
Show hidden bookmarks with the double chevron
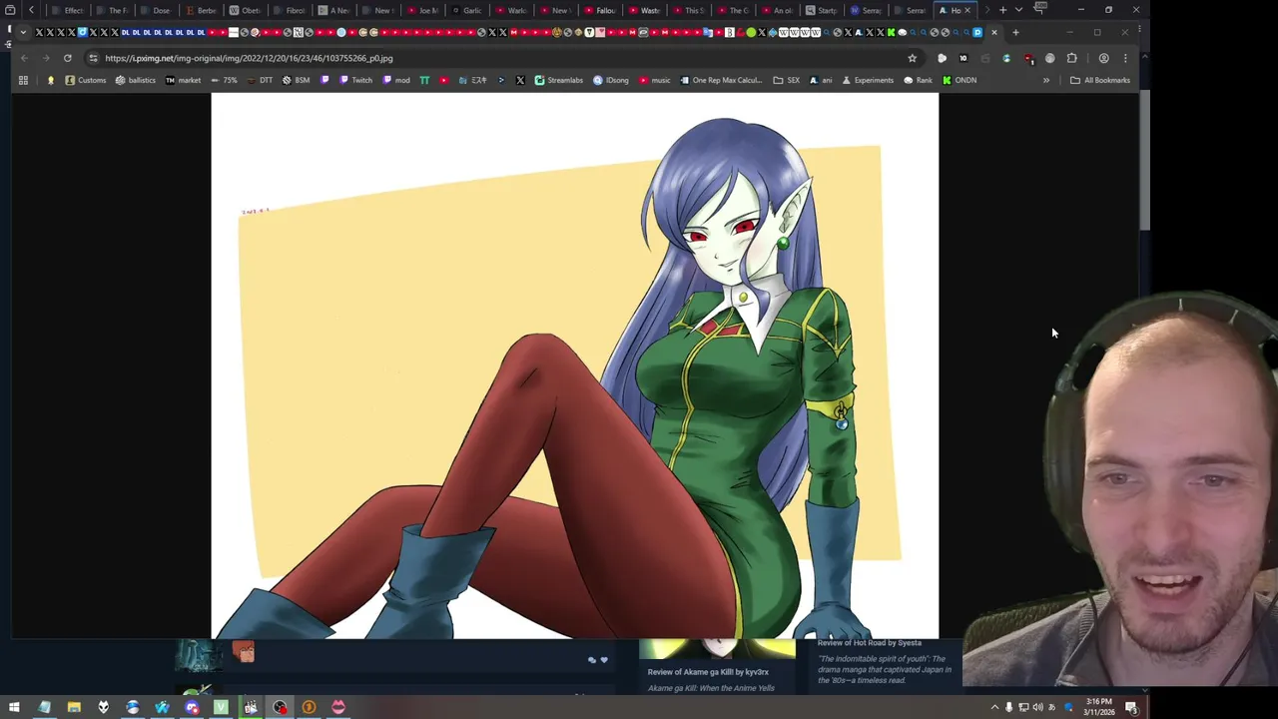coord(1046,80)
